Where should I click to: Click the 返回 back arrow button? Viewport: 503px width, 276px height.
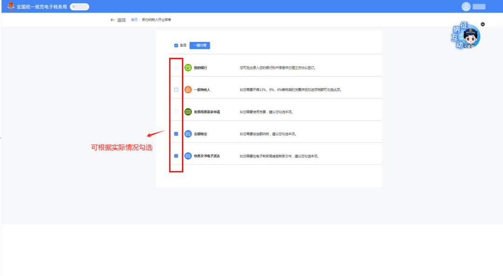(x=118, y=20)
